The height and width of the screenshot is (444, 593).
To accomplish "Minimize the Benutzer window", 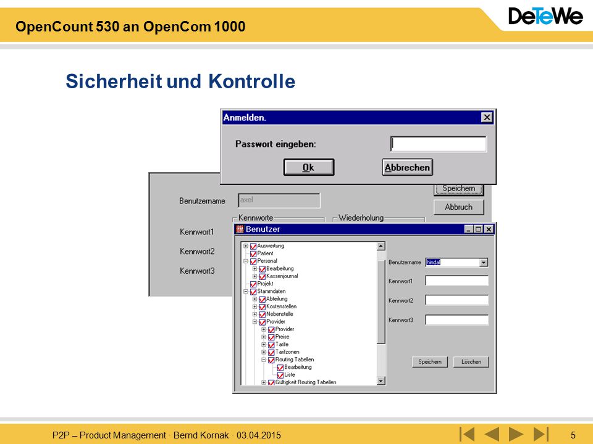I will [469, 229].
